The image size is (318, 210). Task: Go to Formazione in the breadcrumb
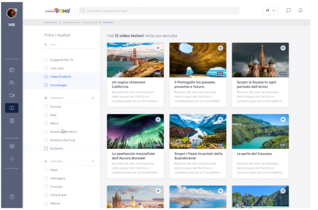click(x=70, y=22)
